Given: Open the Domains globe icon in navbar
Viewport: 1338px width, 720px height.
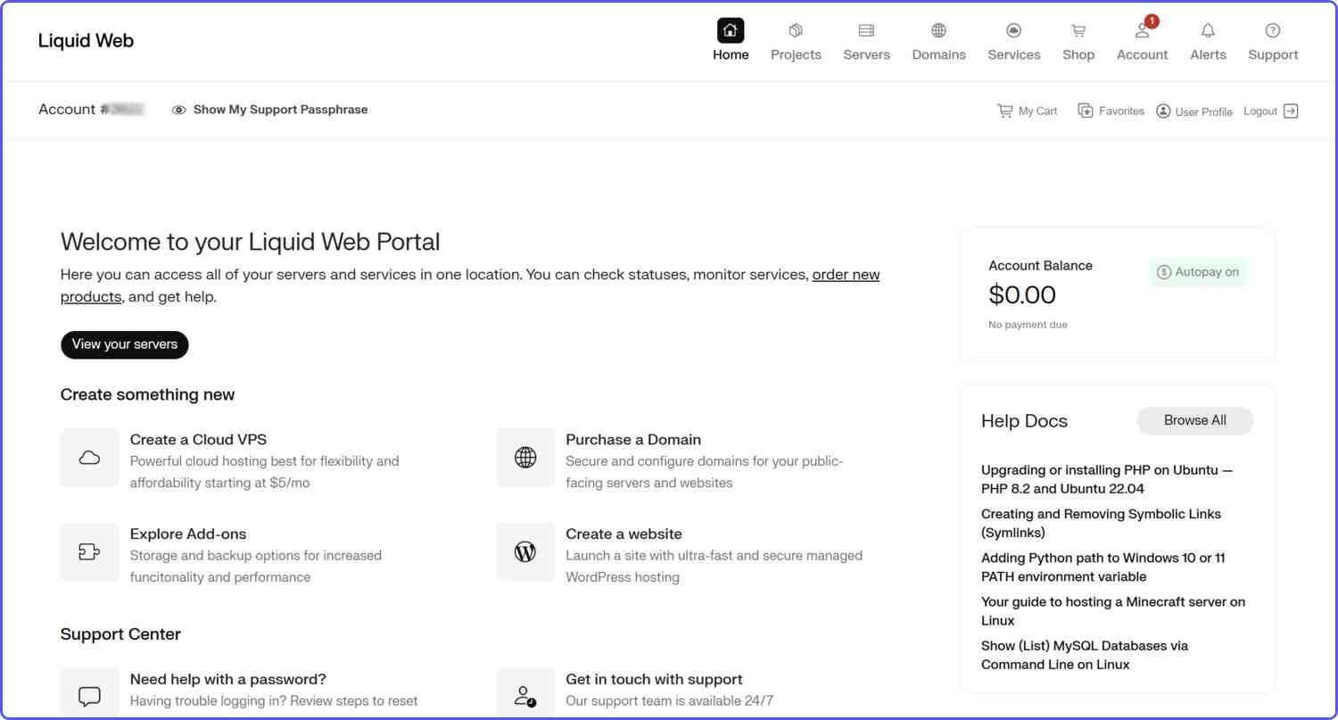Looking at the screenshot, I should click(938, 30).
